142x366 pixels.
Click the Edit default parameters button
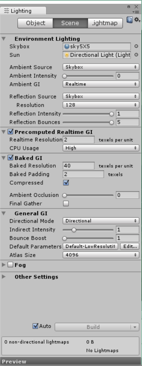[x=130, y=246]
